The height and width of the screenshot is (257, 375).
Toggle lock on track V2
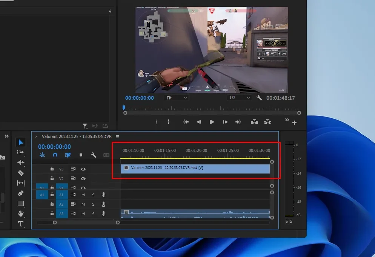pos(52,178)
